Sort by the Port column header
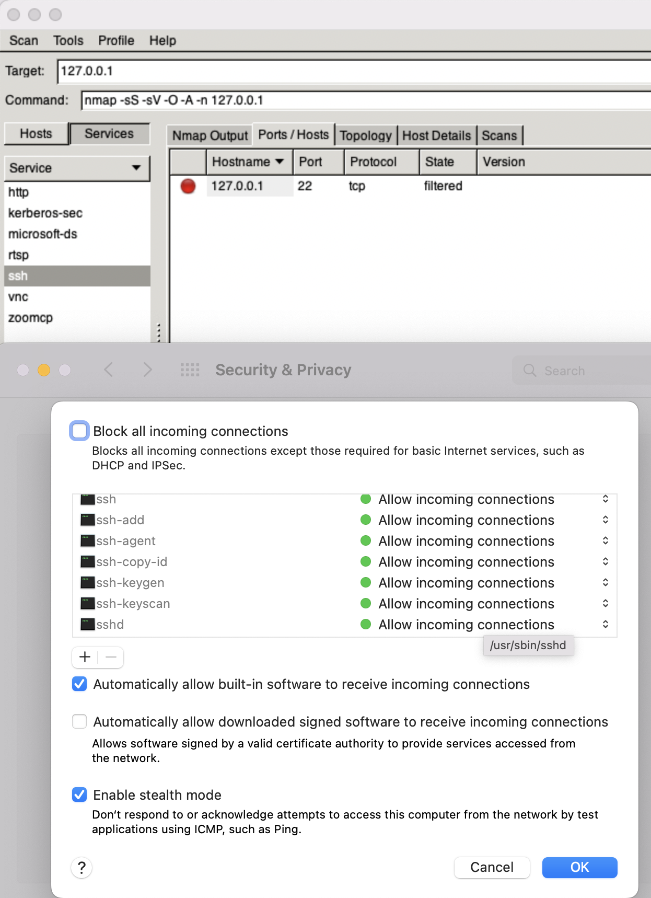 (318, 162)
